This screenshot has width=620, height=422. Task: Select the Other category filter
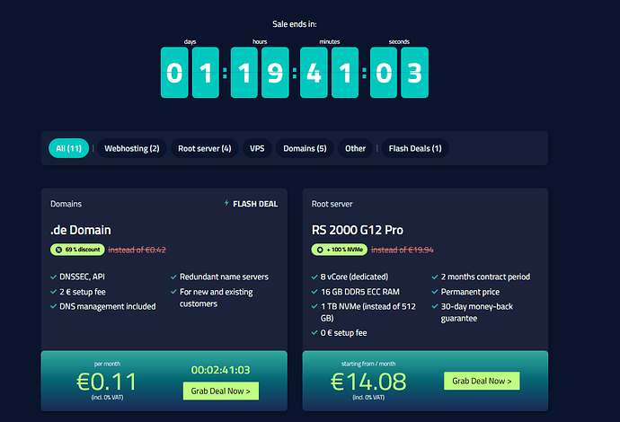355,148
